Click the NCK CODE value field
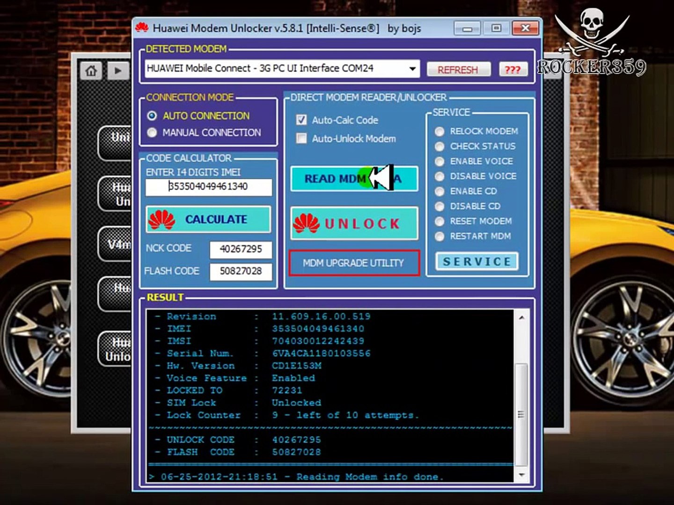 241,249
